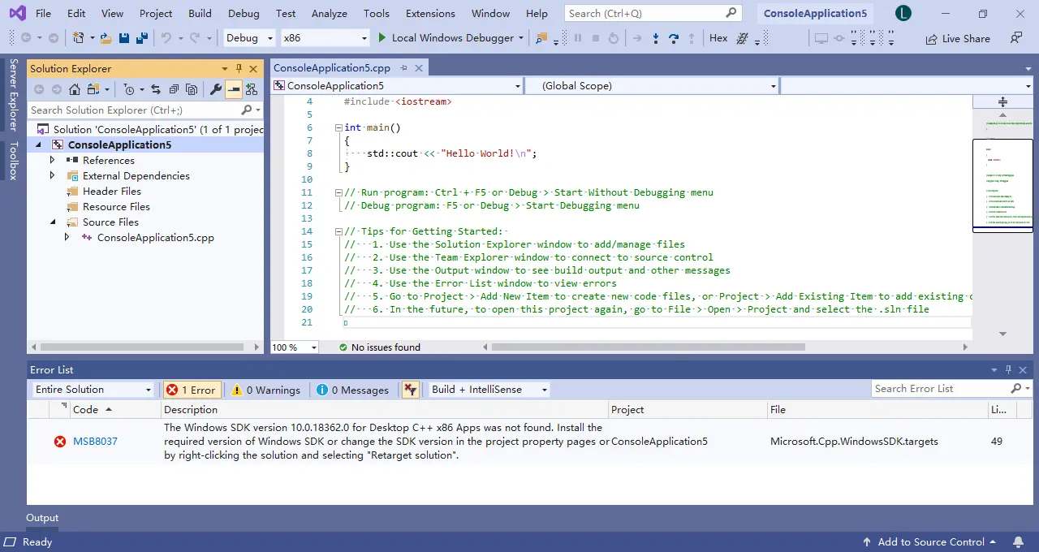This screenshot has height=552, width=1039.
Task: Toggle the 0 Warnings filter
Action: pyautogui.click(x=265, y=390)
